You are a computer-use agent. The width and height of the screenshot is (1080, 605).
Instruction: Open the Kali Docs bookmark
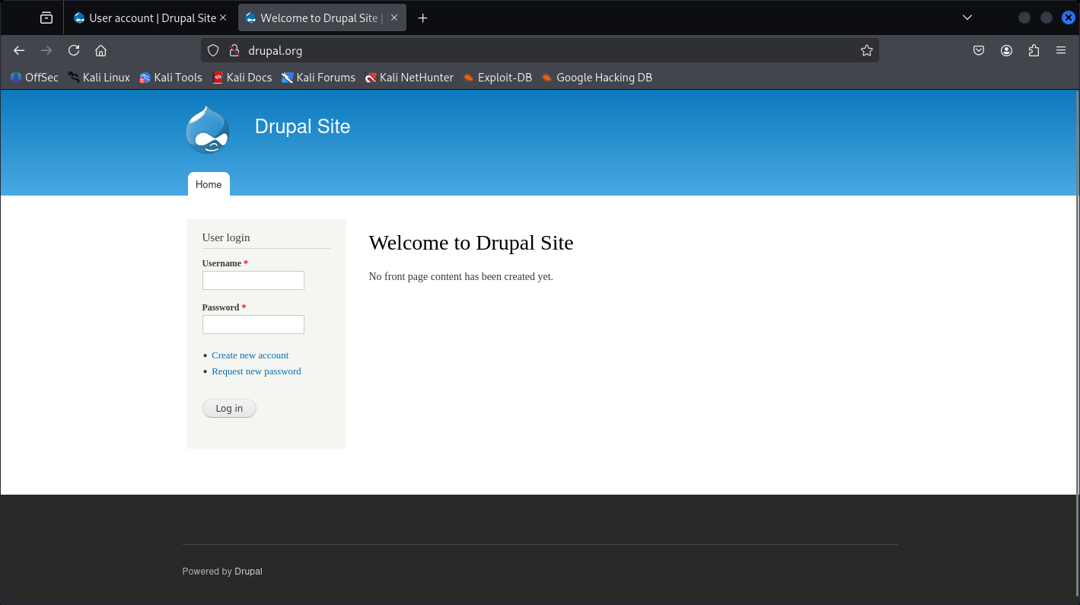242,77
